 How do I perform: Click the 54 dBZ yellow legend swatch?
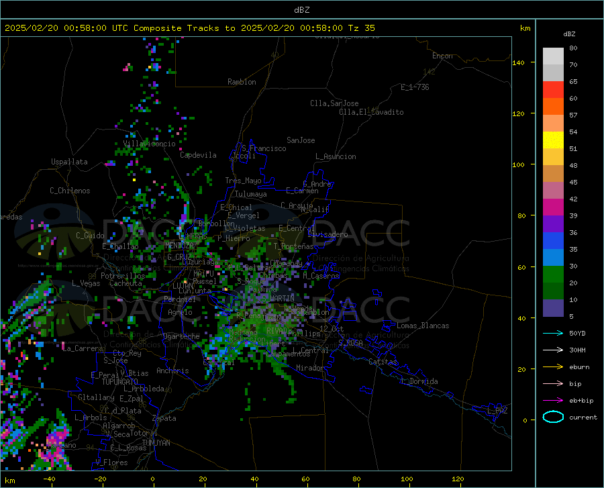click(553, 140)
